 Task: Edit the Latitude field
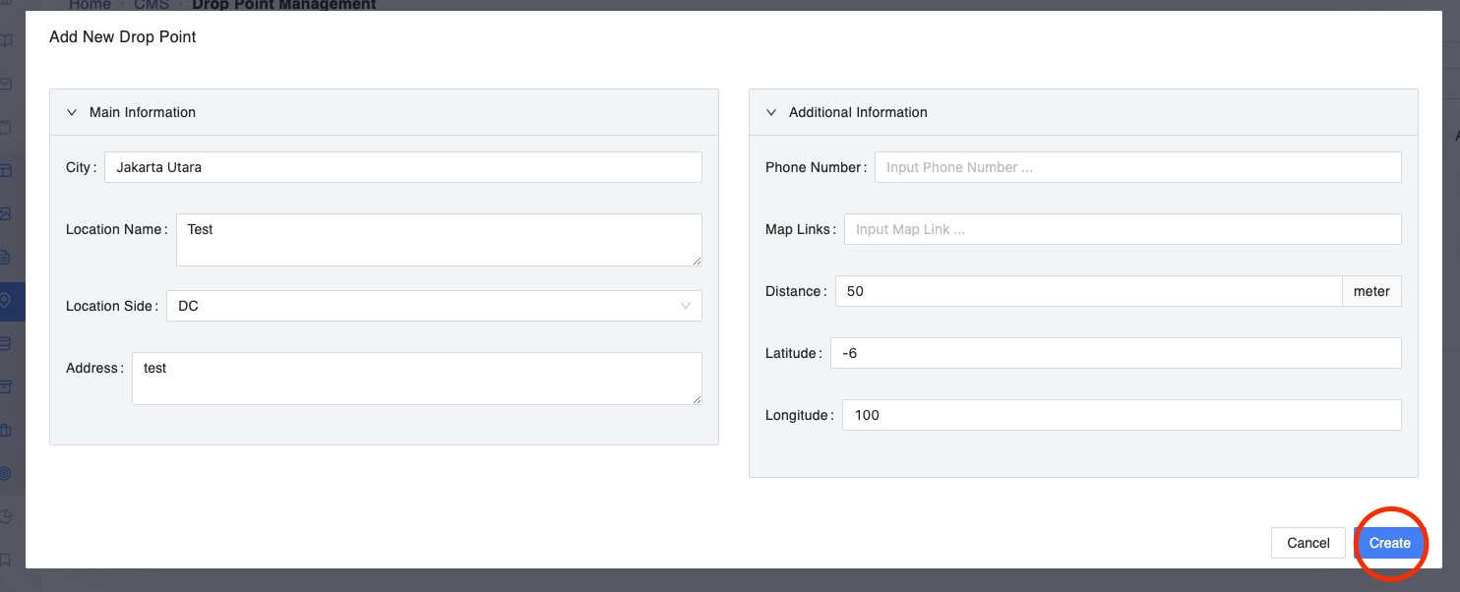pyautogui.click(x=1115, y=353)
